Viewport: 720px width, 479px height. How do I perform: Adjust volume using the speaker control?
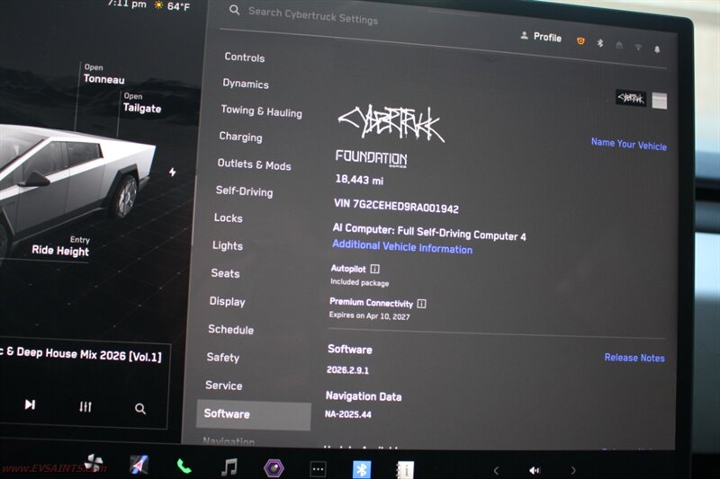(x=534, y=470)
